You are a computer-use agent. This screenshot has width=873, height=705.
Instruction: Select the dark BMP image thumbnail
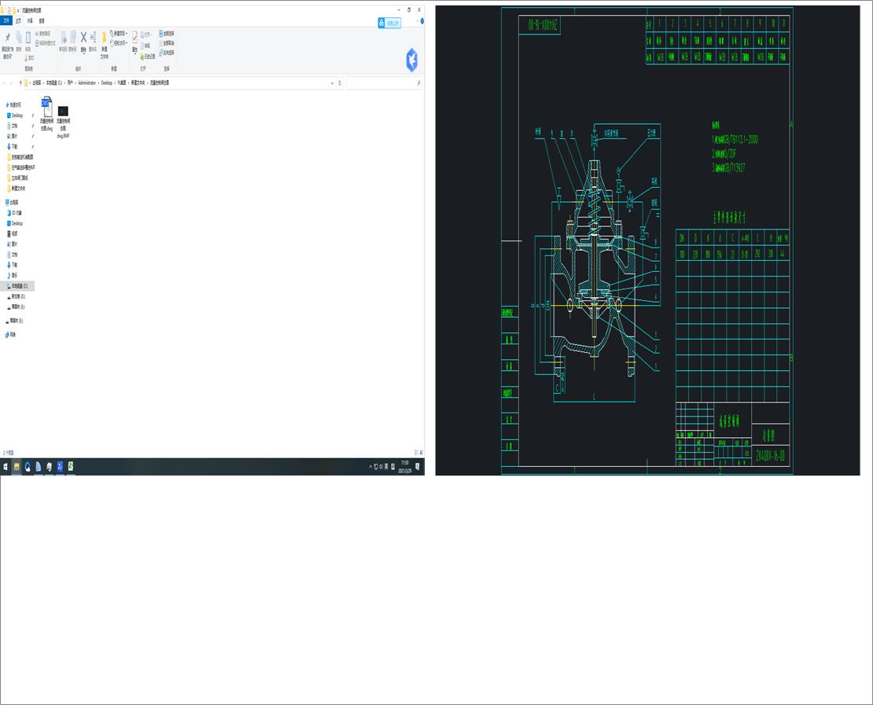(63, 111)
